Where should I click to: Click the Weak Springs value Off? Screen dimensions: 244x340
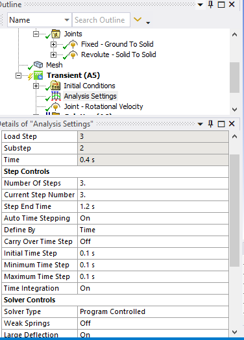tap(153, 324)
